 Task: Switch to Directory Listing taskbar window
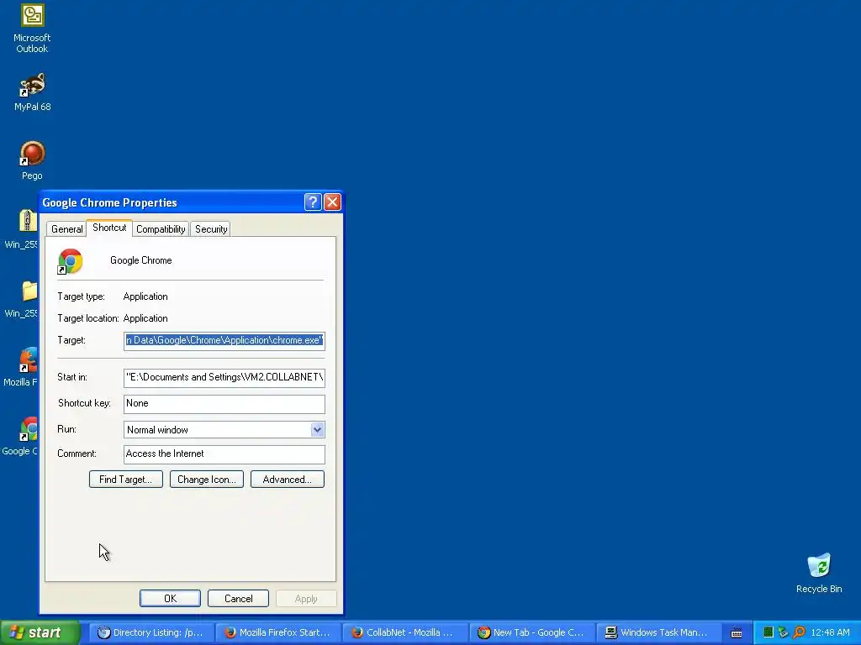151,632
